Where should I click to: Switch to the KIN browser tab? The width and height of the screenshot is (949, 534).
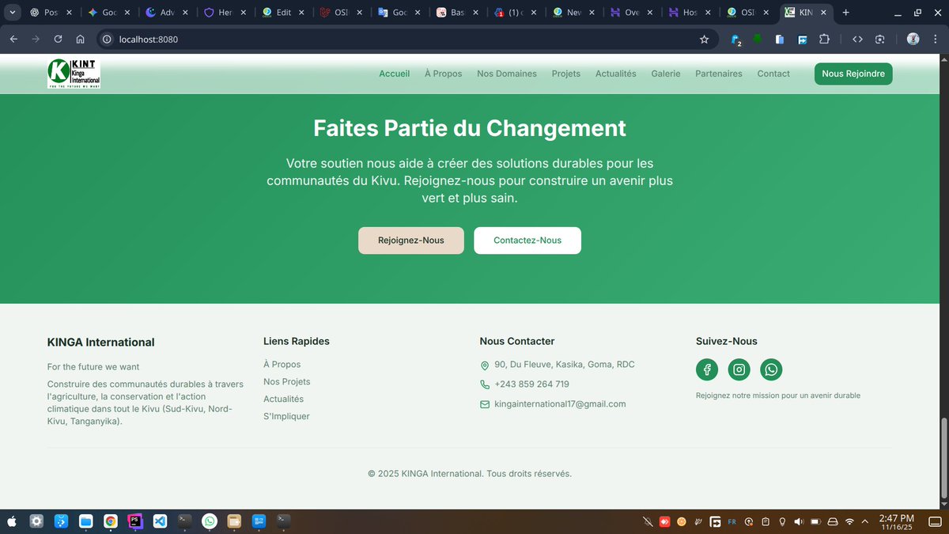point(804,13)
